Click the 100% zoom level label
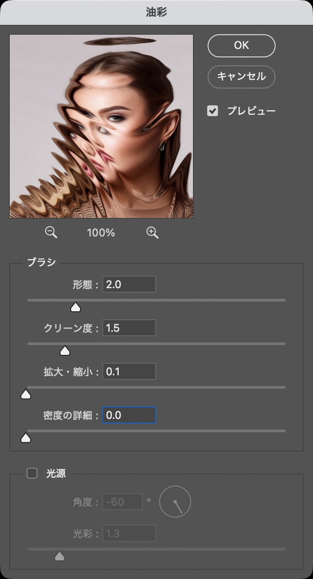The height and width of the screenshot is (579, 313). coord(101,233)
